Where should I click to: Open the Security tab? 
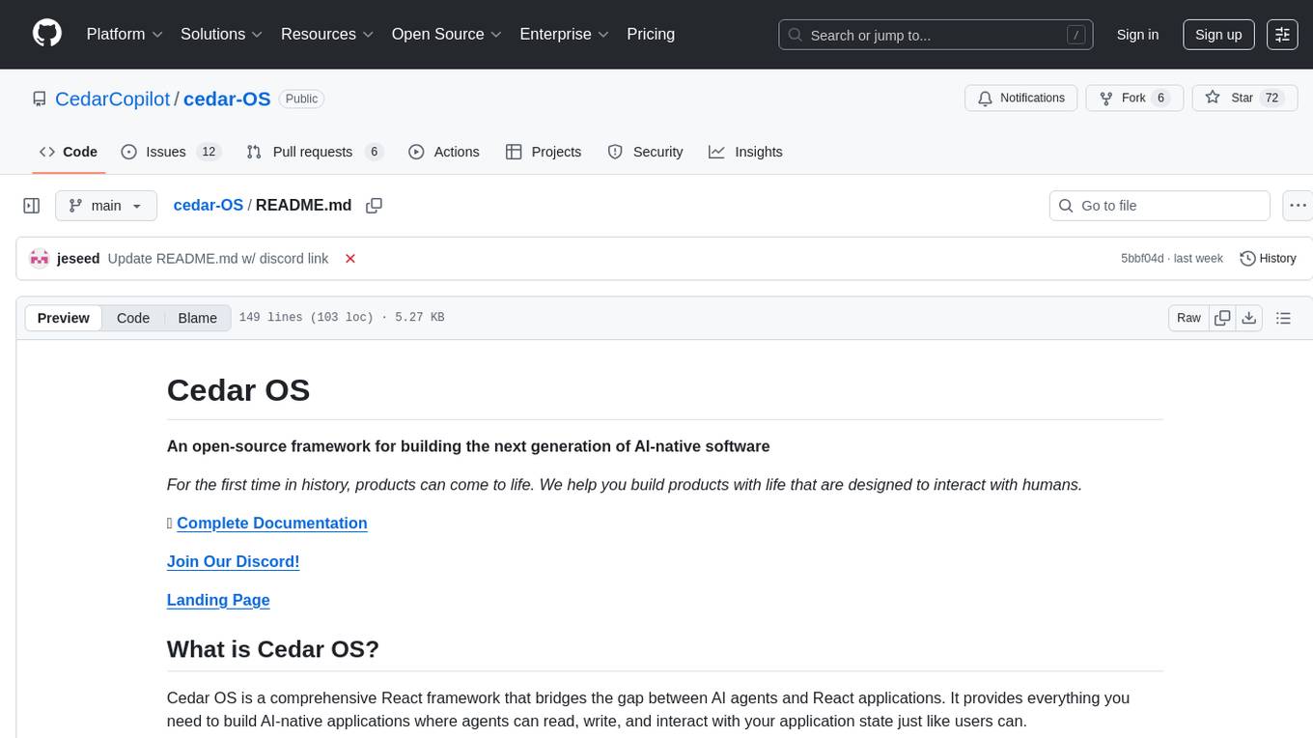pyautogui.click(x=645, y=152)
